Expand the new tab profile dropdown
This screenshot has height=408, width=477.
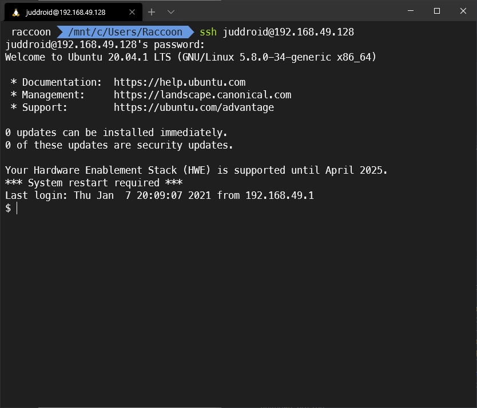point(171,12)
